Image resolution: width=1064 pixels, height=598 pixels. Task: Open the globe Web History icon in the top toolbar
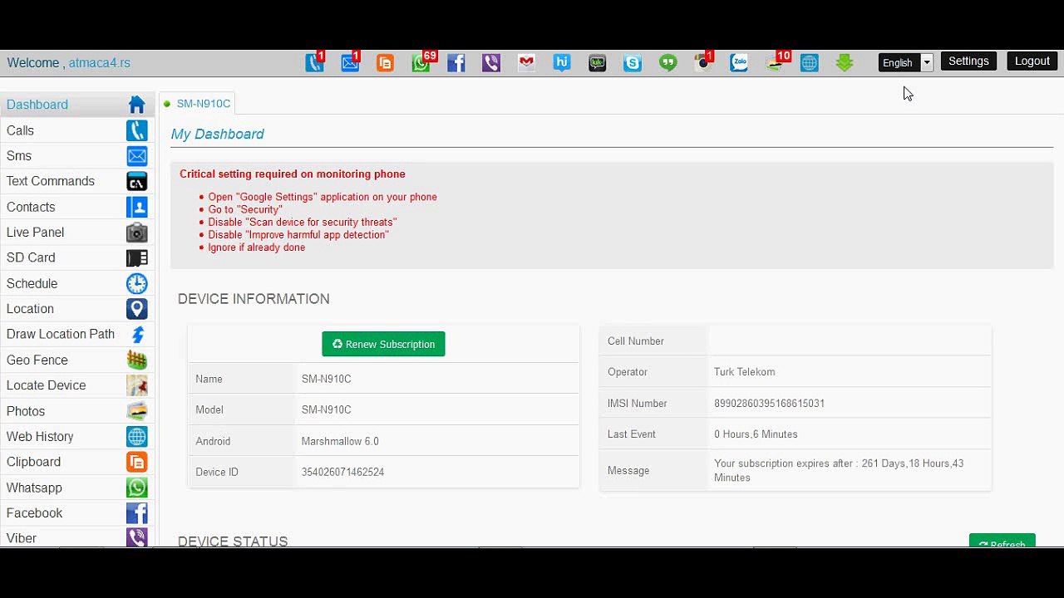click(809, 62)
